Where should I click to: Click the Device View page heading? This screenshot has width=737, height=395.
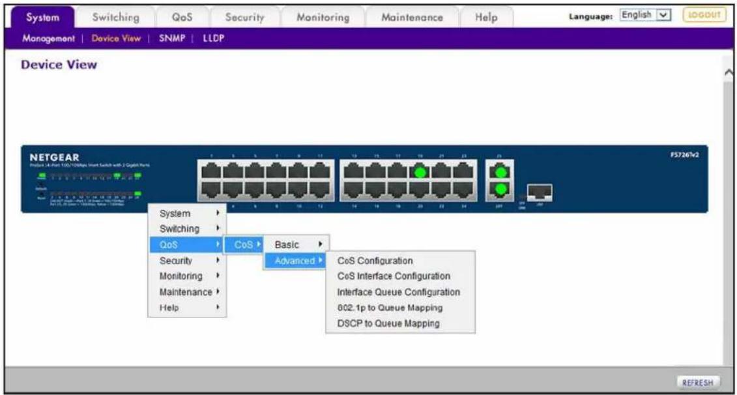coord(59,65)
